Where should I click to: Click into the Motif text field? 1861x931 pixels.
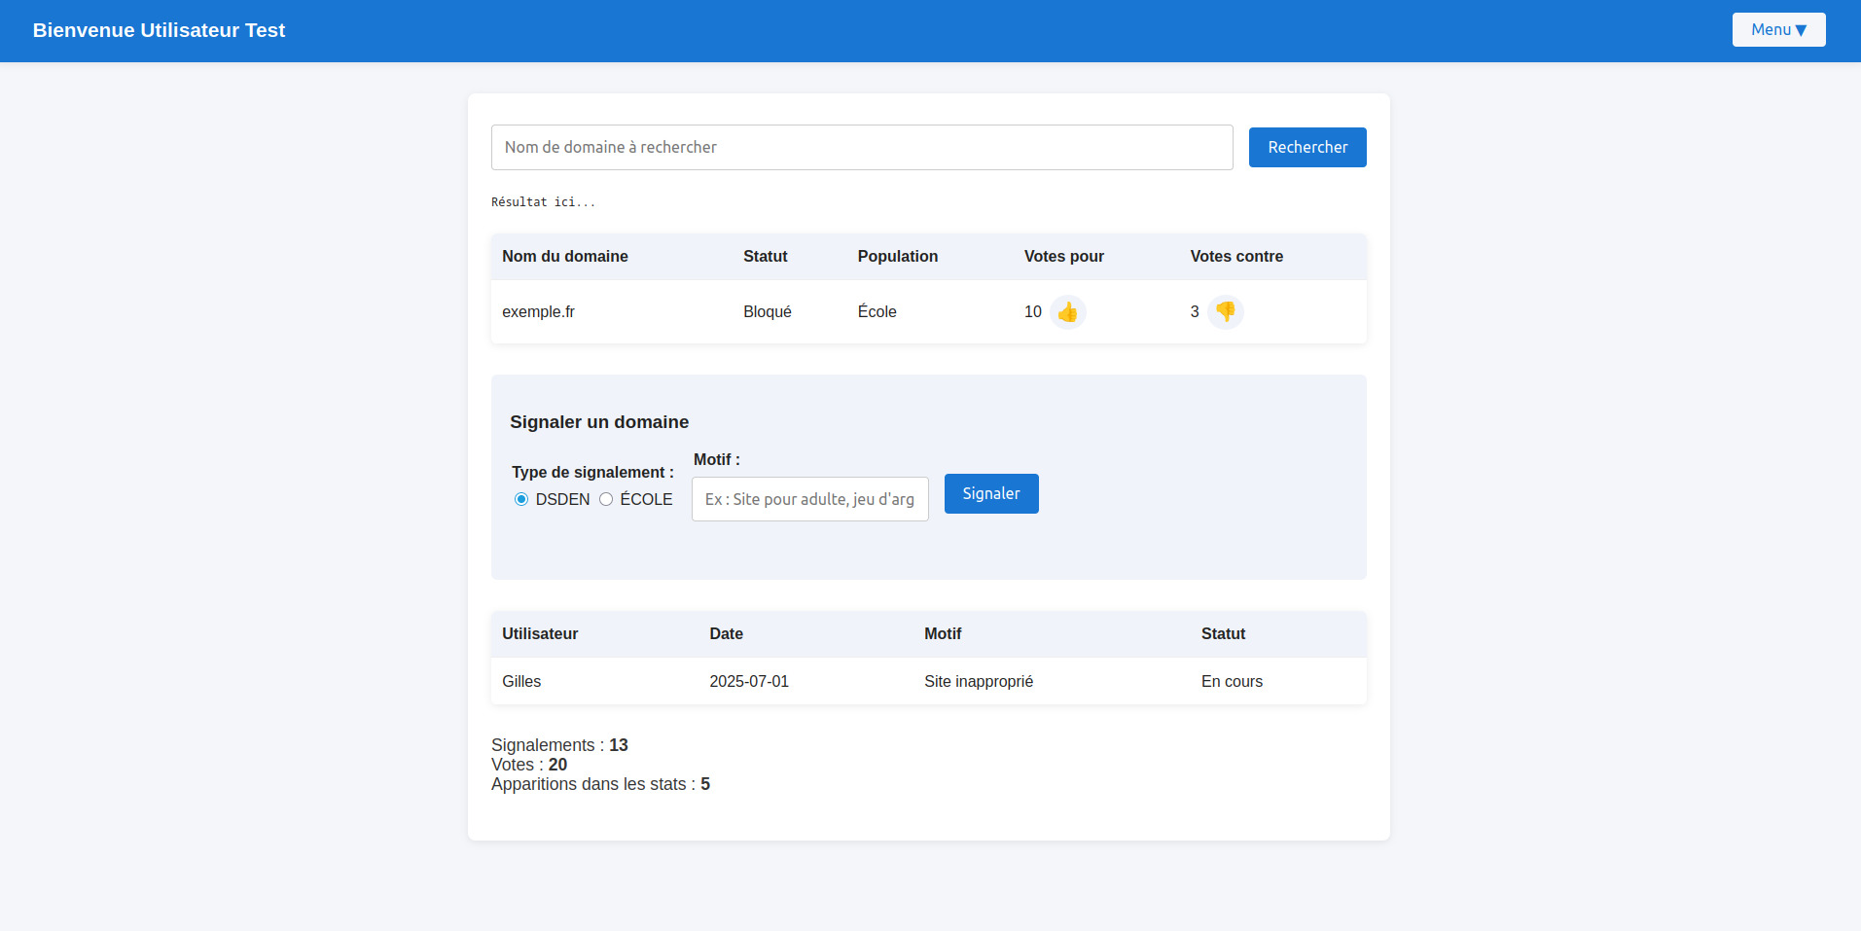809,499
